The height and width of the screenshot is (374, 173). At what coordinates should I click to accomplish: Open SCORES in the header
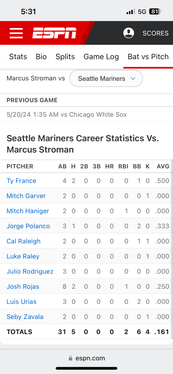(x=155, y=33)
